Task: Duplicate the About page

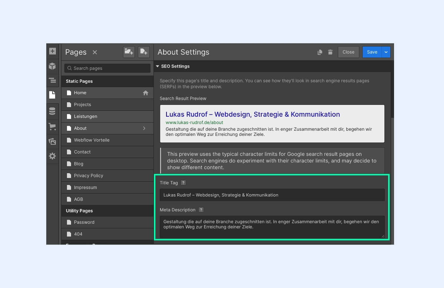Action: (x=320, y=52)
